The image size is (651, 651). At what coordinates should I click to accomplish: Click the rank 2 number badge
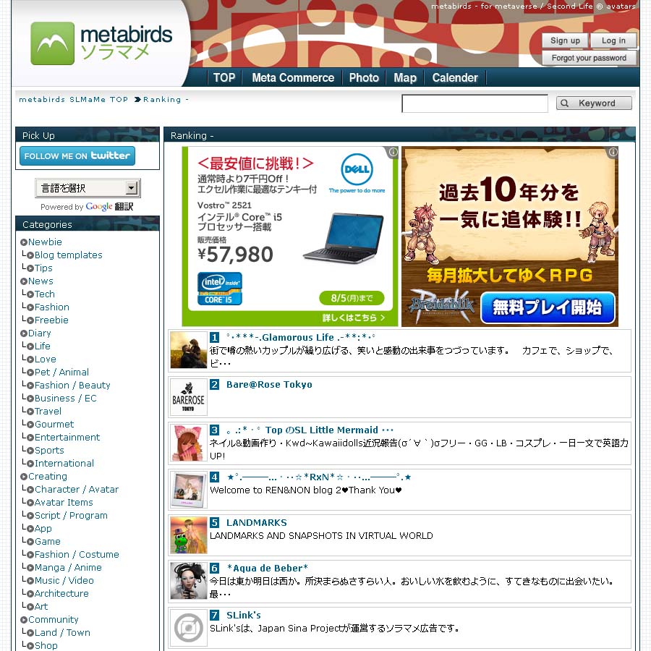(x=214, y=384)
